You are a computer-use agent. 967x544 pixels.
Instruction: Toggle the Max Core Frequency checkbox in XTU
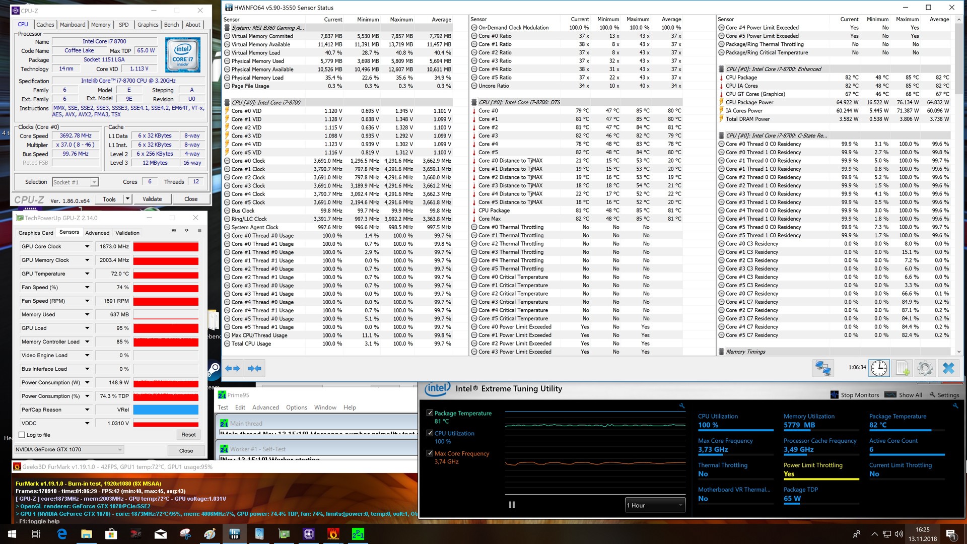click(430, 453)
